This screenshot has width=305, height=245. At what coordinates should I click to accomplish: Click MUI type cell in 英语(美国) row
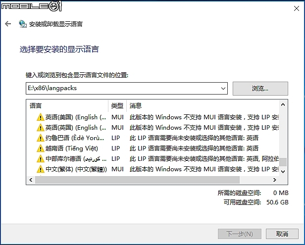[x=117, y=117]
